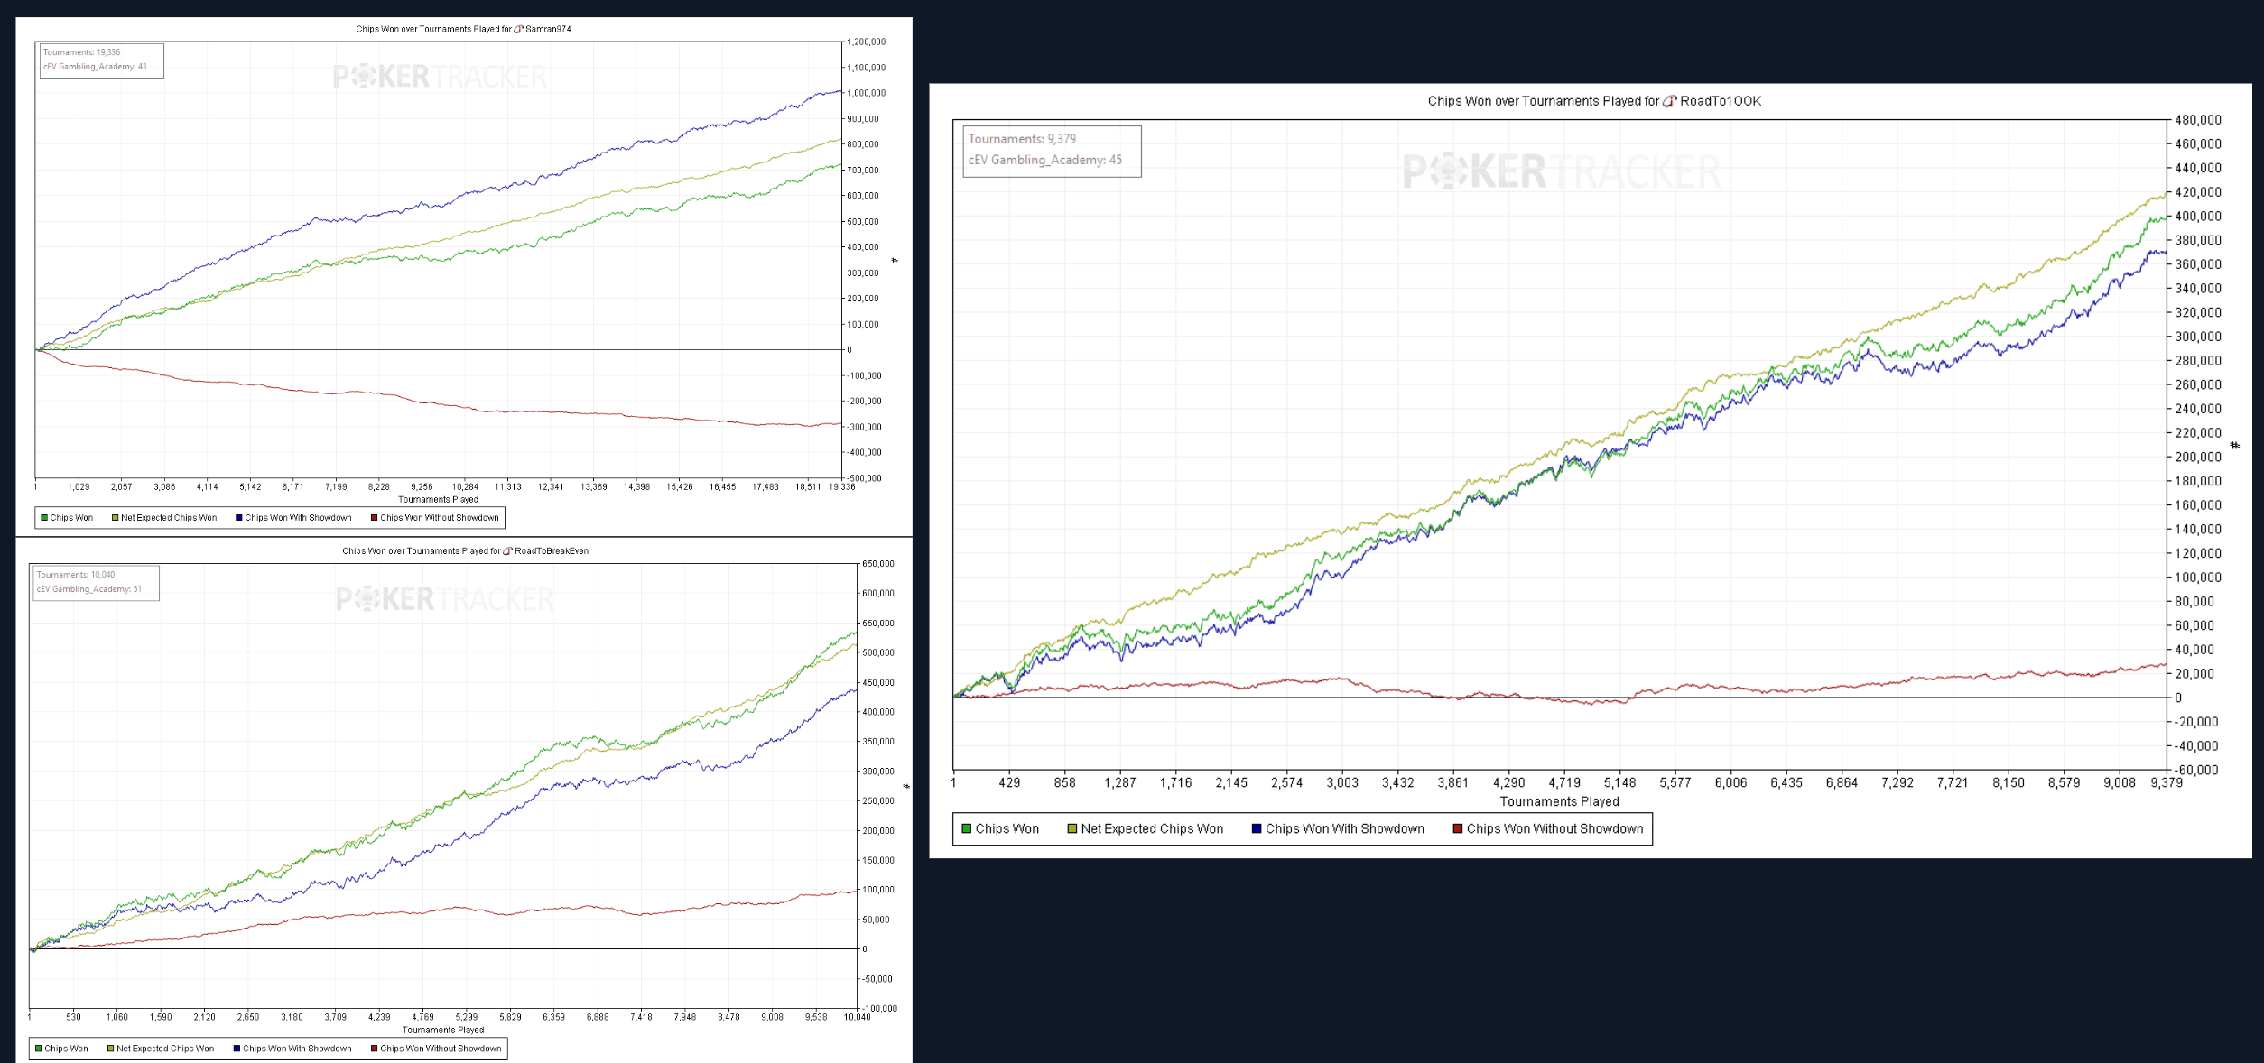Click green Chips Won swatch in RoadTo100K legend
This screenshot has width=2264, height=1063.
[x=966, y=828]
